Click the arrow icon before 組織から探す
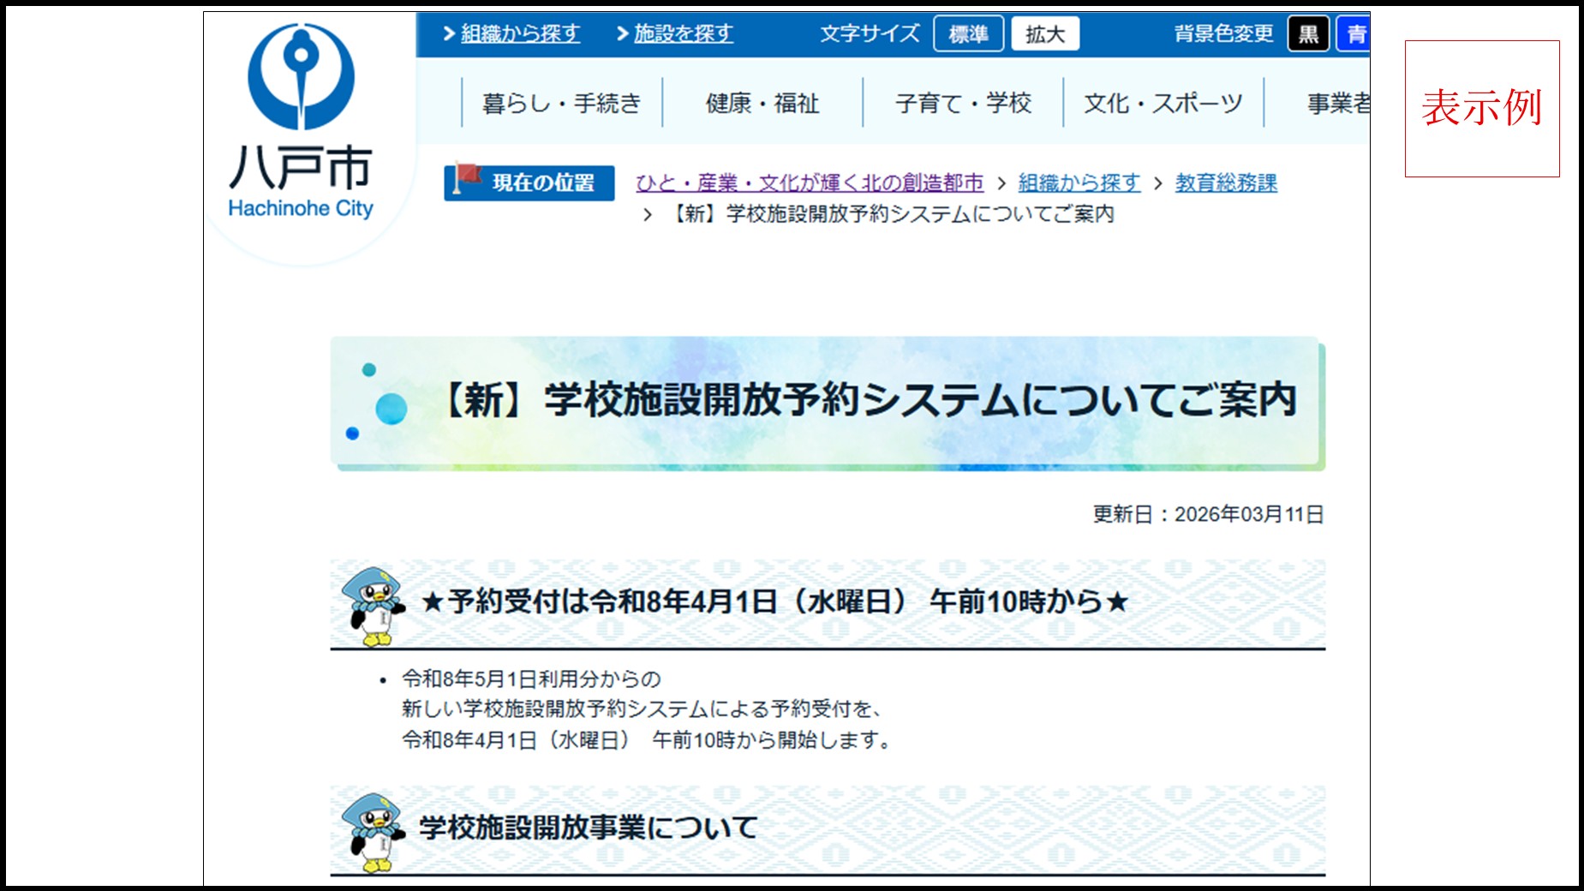 point(451,32)
